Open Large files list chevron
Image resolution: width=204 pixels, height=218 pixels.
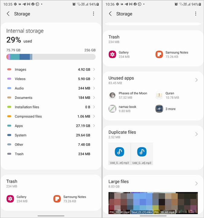tap(196, 183)
